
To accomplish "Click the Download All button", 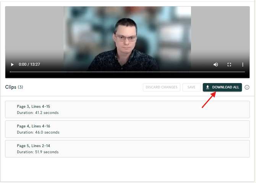I will click(222, 87).
